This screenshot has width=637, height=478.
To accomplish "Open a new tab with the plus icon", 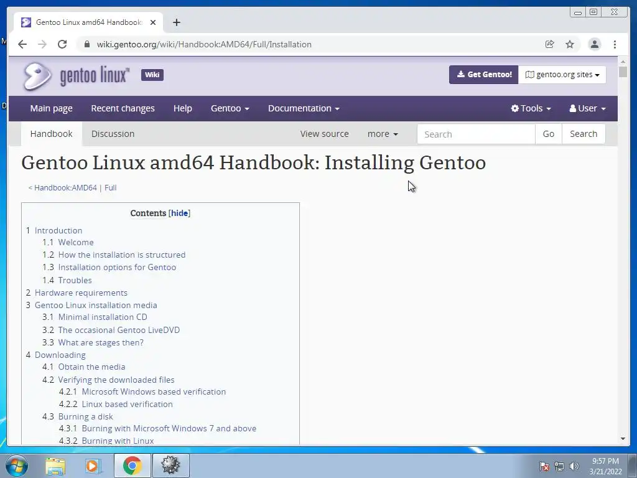I will [176, 22].
